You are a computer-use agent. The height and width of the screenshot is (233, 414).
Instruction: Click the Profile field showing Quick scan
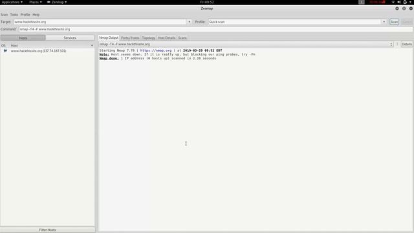click(x=295, y=22)
